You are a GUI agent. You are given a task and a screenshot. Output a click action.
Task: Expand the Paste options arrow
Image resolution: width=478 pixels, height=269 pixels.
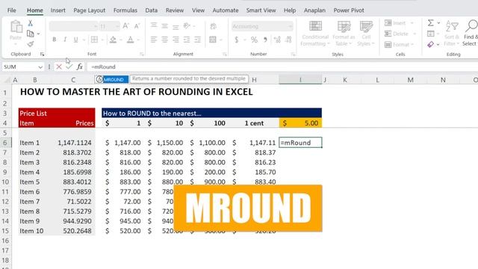click(x=16, y=45)
